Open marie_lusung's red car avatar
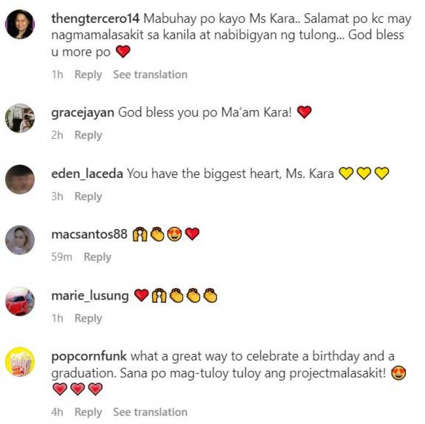The image size is (425, 424). [20, 301]
